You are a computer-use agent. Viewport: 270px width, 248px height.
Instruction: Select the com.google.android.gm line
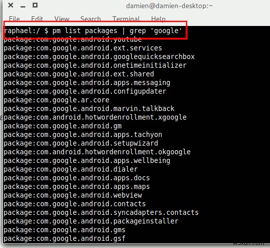(63, 126)
